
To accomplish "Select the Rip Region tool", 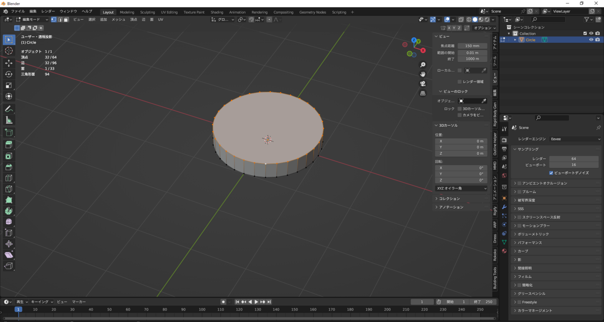I will pos(9,266).
